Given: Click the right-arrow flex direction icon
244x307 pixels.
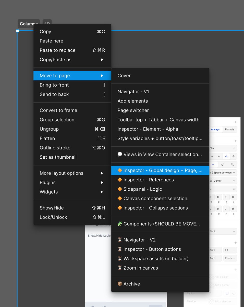Looking at the screenshot, I should coord(212,156).
